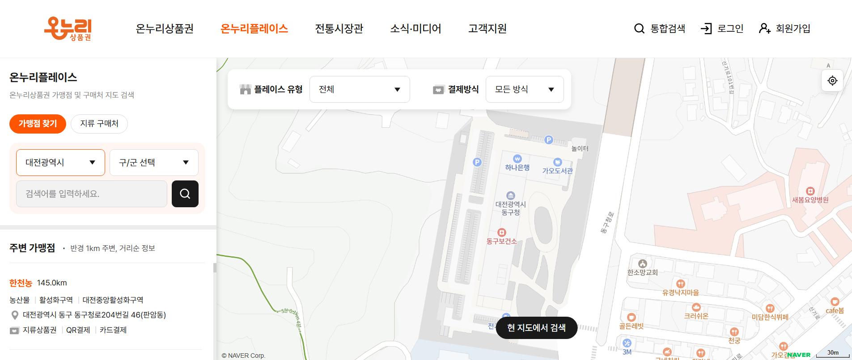Click 미담한식뷔페 restaurant marker
The width and height of the screenshot is (852, 360).
click(x=770, y=308)
